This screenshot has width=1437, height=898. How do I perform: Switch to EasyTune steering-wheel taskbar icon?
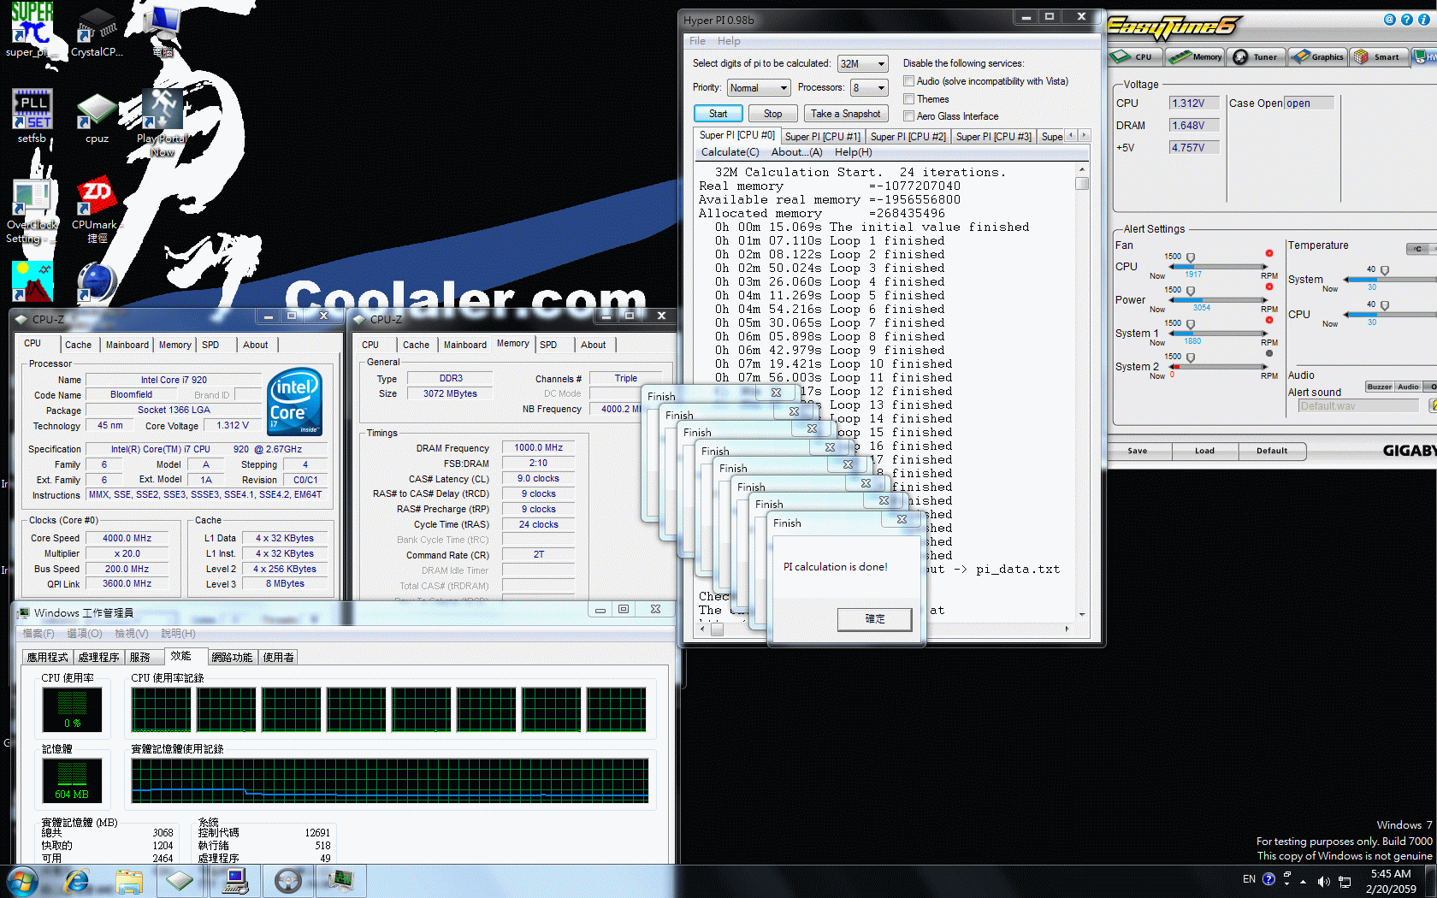click(x=288, y=881)
